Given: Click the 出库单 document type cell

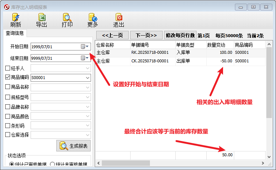Looking at the screenshot, I should [x=191, y=61].
